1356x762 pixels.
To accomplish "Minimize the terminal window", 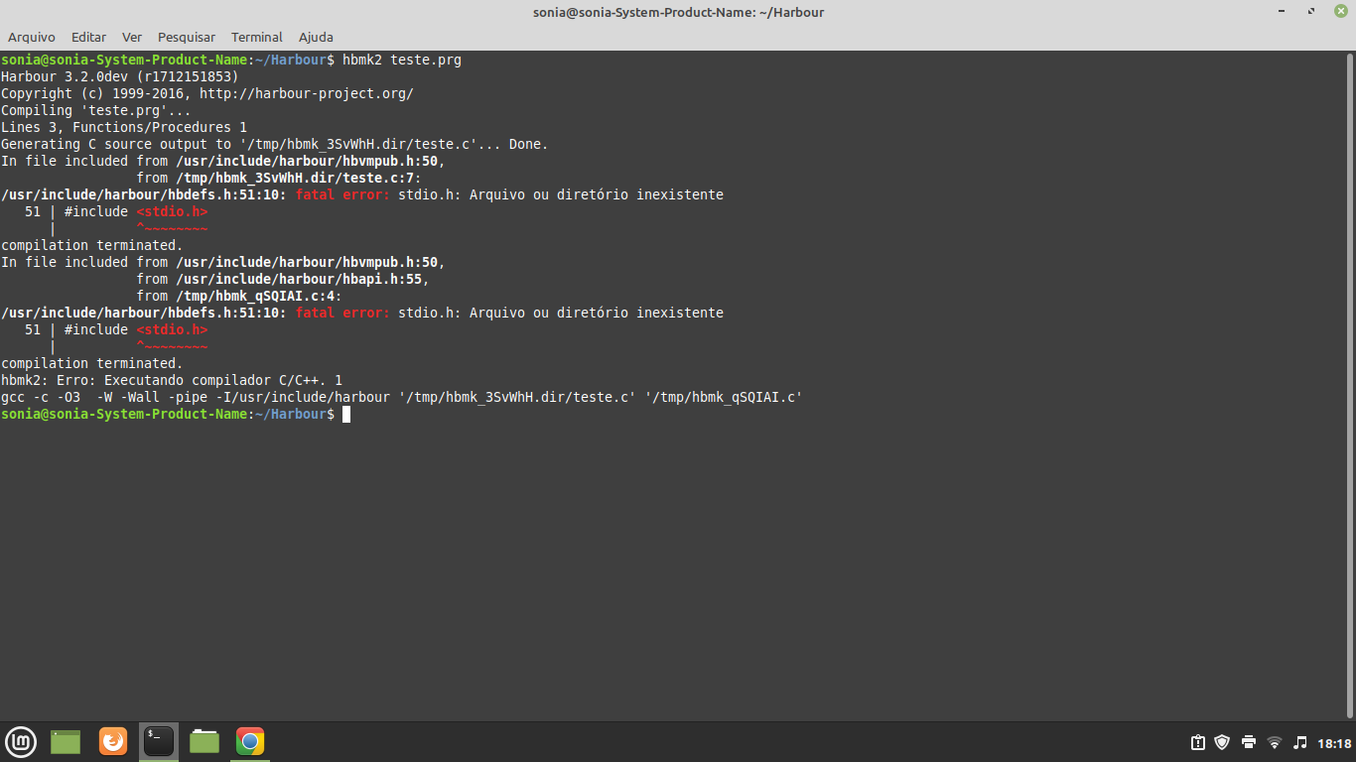I will [1283, 12].
